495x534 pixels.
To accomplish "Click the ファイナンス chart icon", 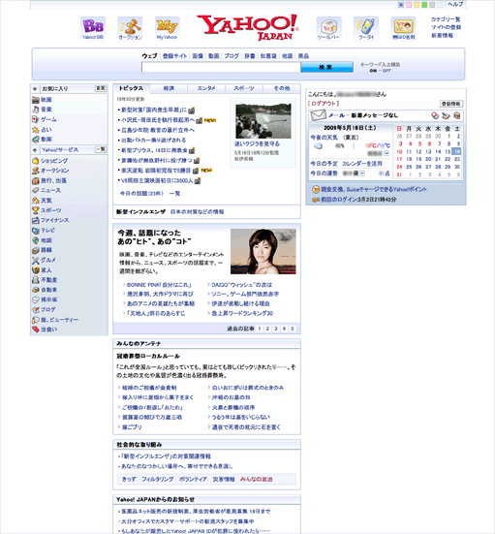I will [36, 220].
